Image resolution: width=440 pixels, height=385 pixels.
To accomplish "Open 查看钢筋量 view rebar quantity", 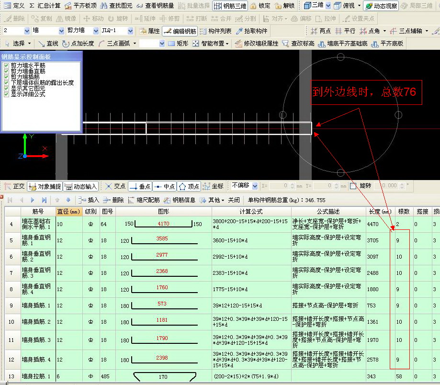I will [155, 6].
